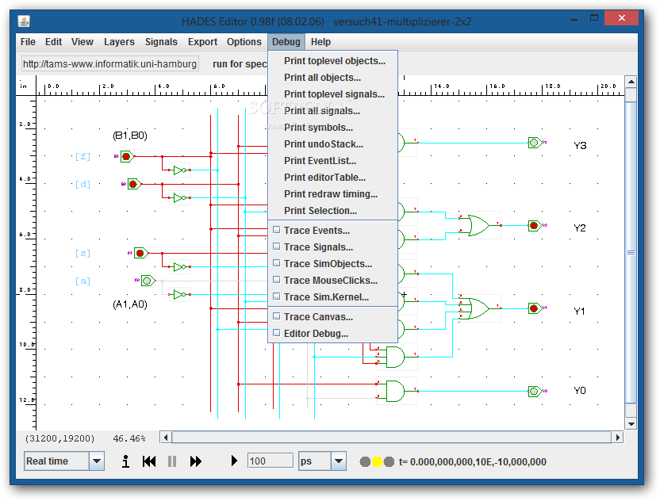660x501 pixels.
Task: Click horizontal scrollbar right arrow
Action: tap(617, 438)
